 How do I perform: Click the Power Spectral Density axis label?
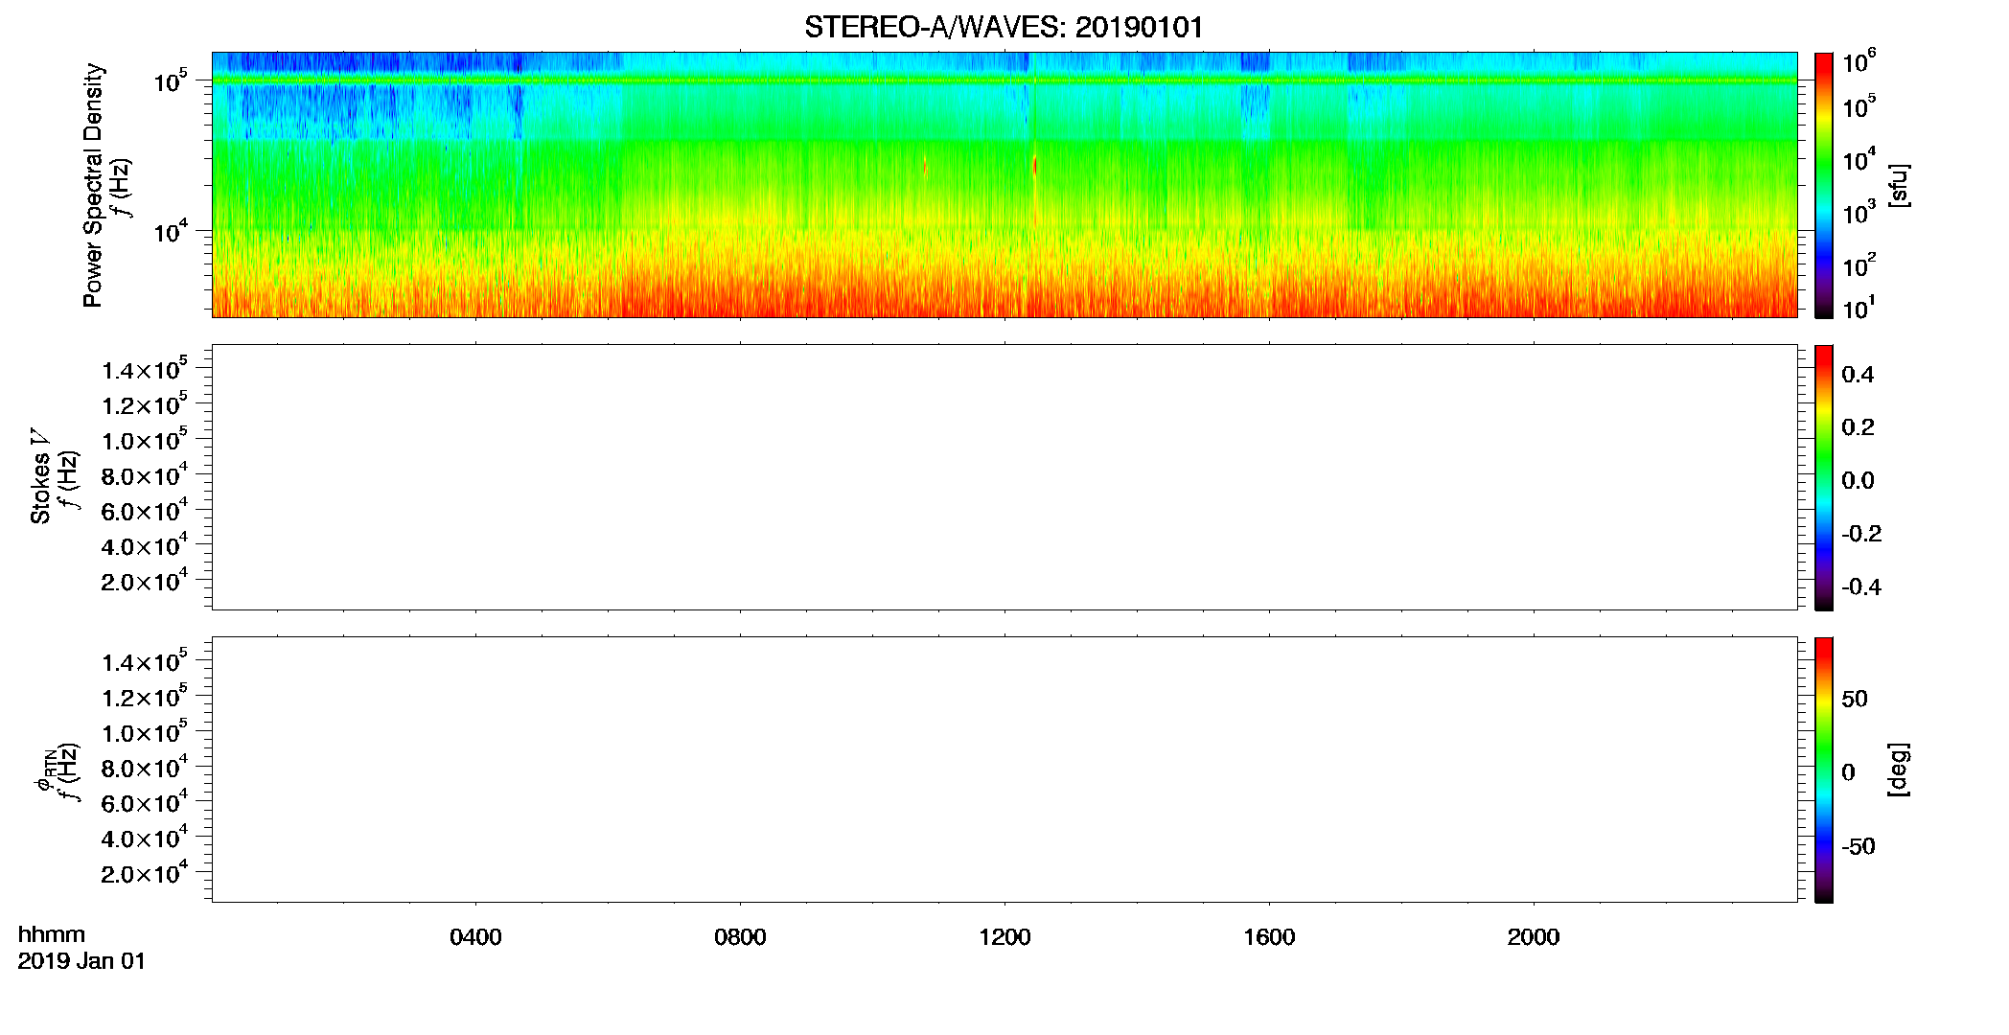coord(93,185)
